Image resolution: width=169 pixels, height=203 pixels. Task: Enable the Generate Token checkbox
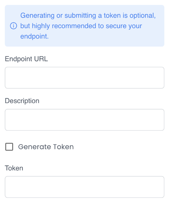9,147
